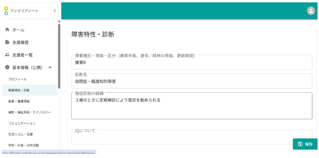Screen dimensions: 319x158
Task: Open 生活リズム・日課 page
Action: 21,134
